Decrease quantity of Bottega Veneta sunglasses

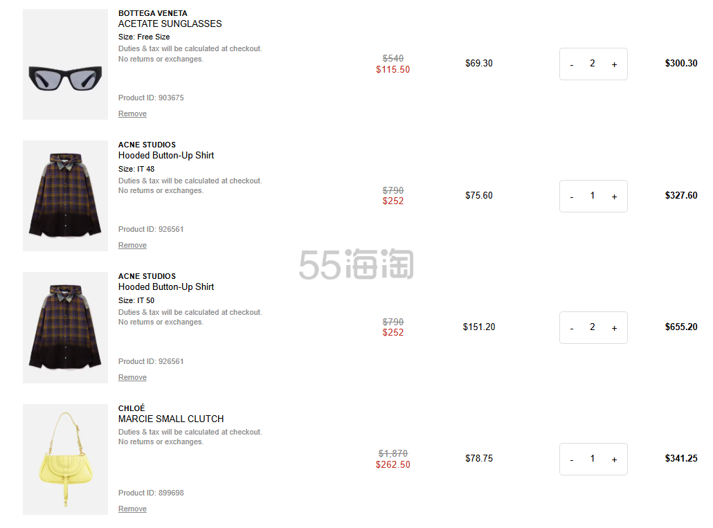click(x=572, y=64)
